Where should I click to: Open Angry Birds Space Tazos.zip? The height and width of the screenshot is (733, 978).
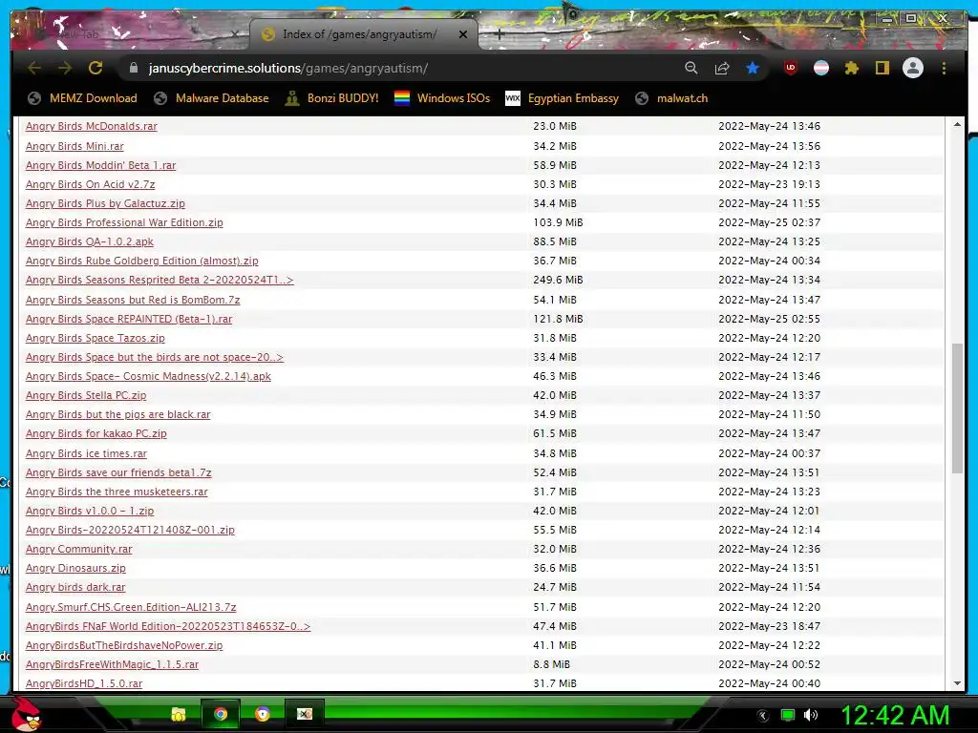[x=95, y=339]
